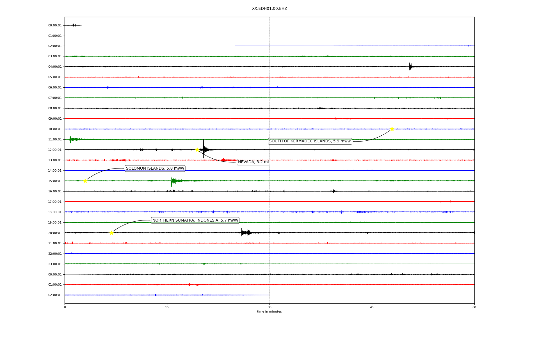Click the 45 tick label on the x-axis
The image size is (539, 337).
pyautogui.click(x=372, y=307)
